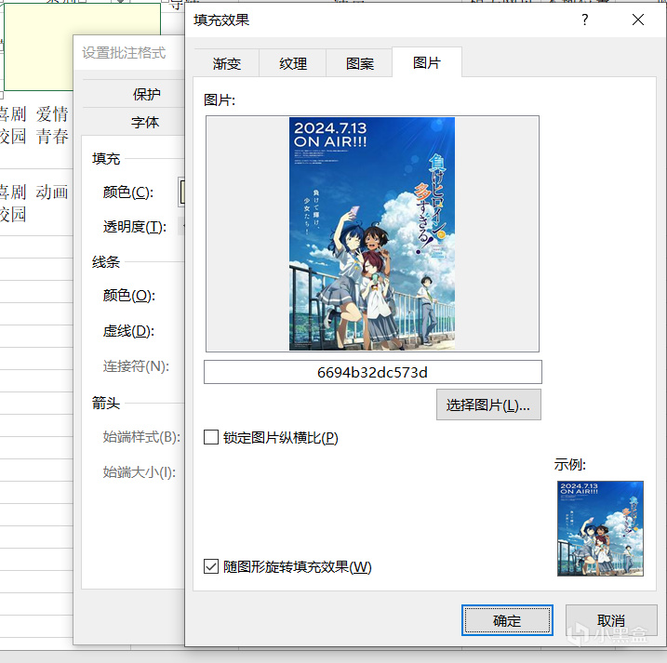The image size is (667, 663).
Task: Click the cell text 喜剧 动画
Action: pyautogui.click(x=34, y=192)
